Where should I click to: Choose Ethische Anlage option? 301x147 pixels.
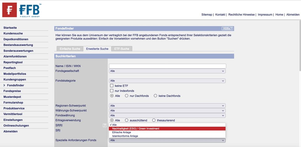click(167, 132)
